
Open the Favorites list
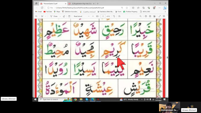point(138,8)
